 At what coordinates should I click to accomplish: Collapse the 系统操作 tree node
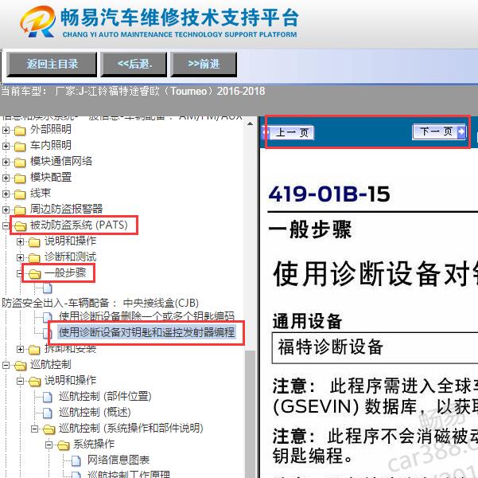[49, 445]
